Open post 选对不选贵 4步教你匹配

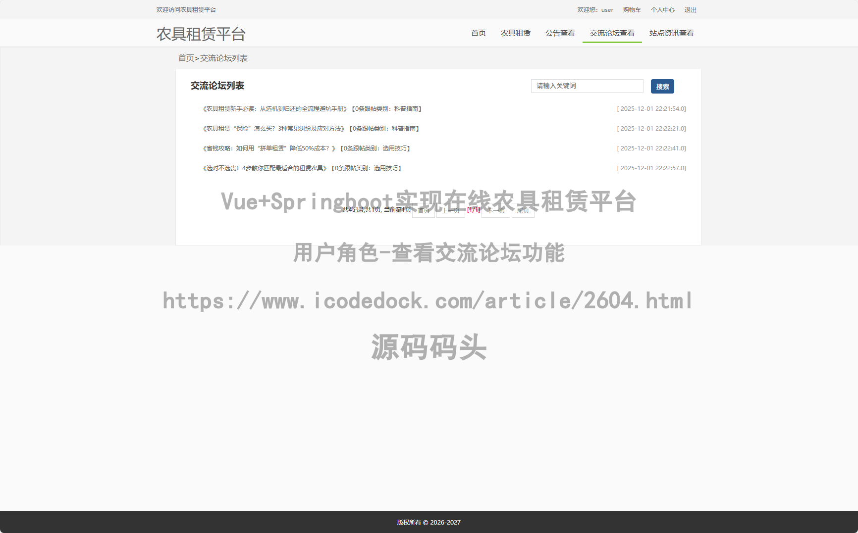[265, 168]
